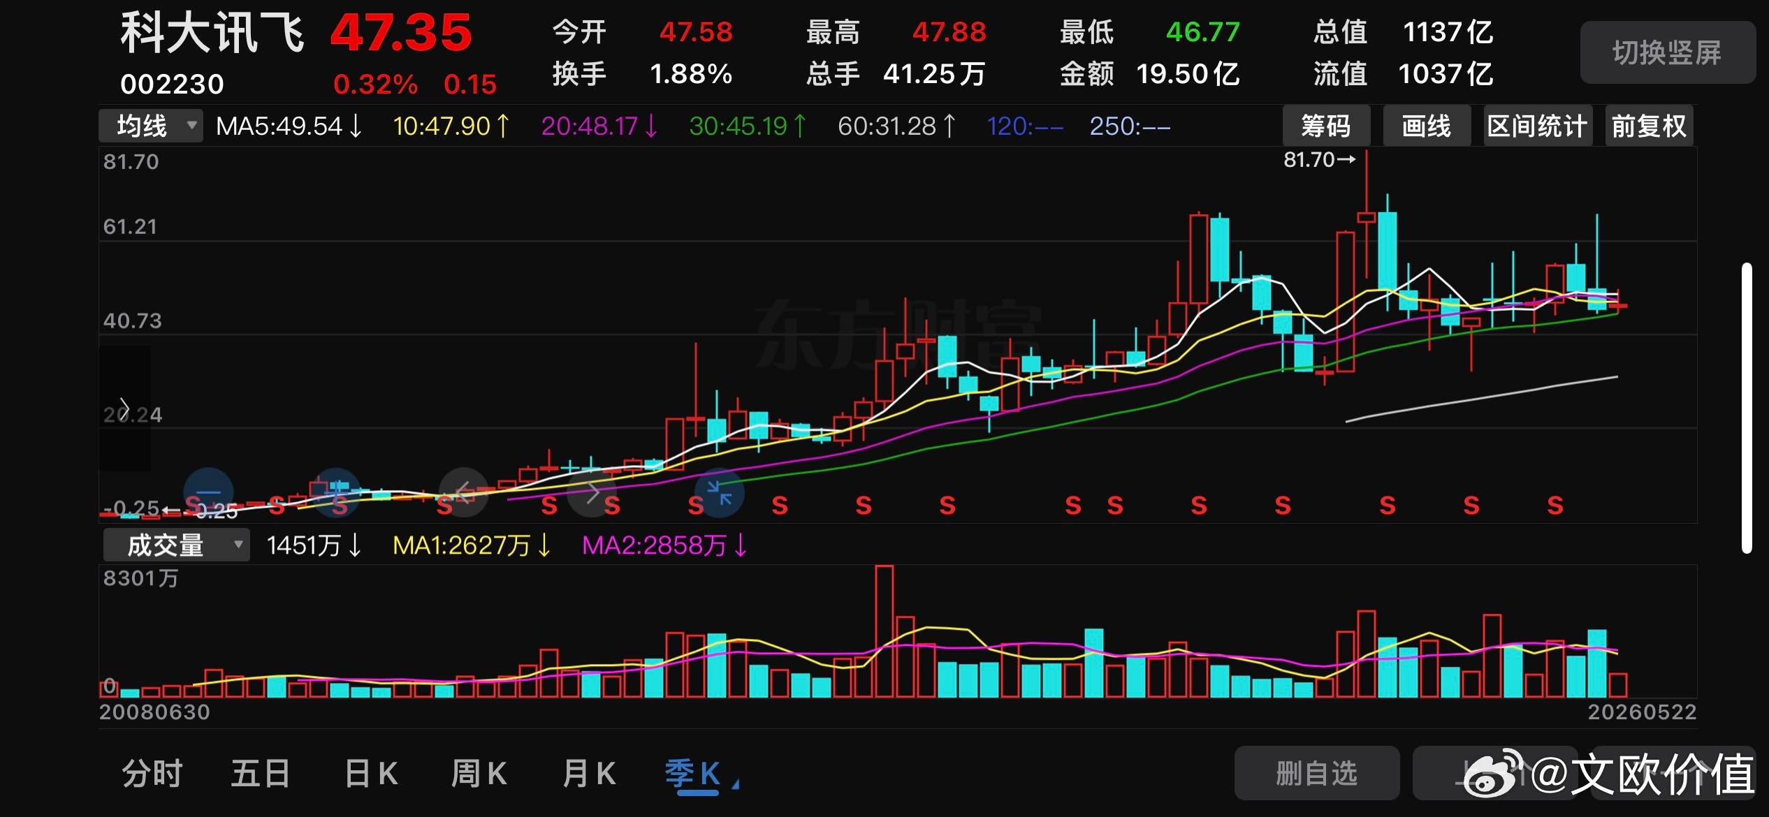Screen dimensions: 1769x817
Task: Click the 今开 value 47.58
Action: [696, 32]
